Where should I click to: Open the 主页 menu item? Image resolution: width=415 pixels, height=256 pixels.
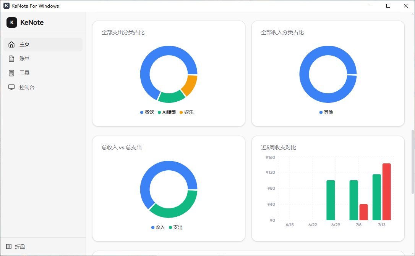[x=43, y=44]
